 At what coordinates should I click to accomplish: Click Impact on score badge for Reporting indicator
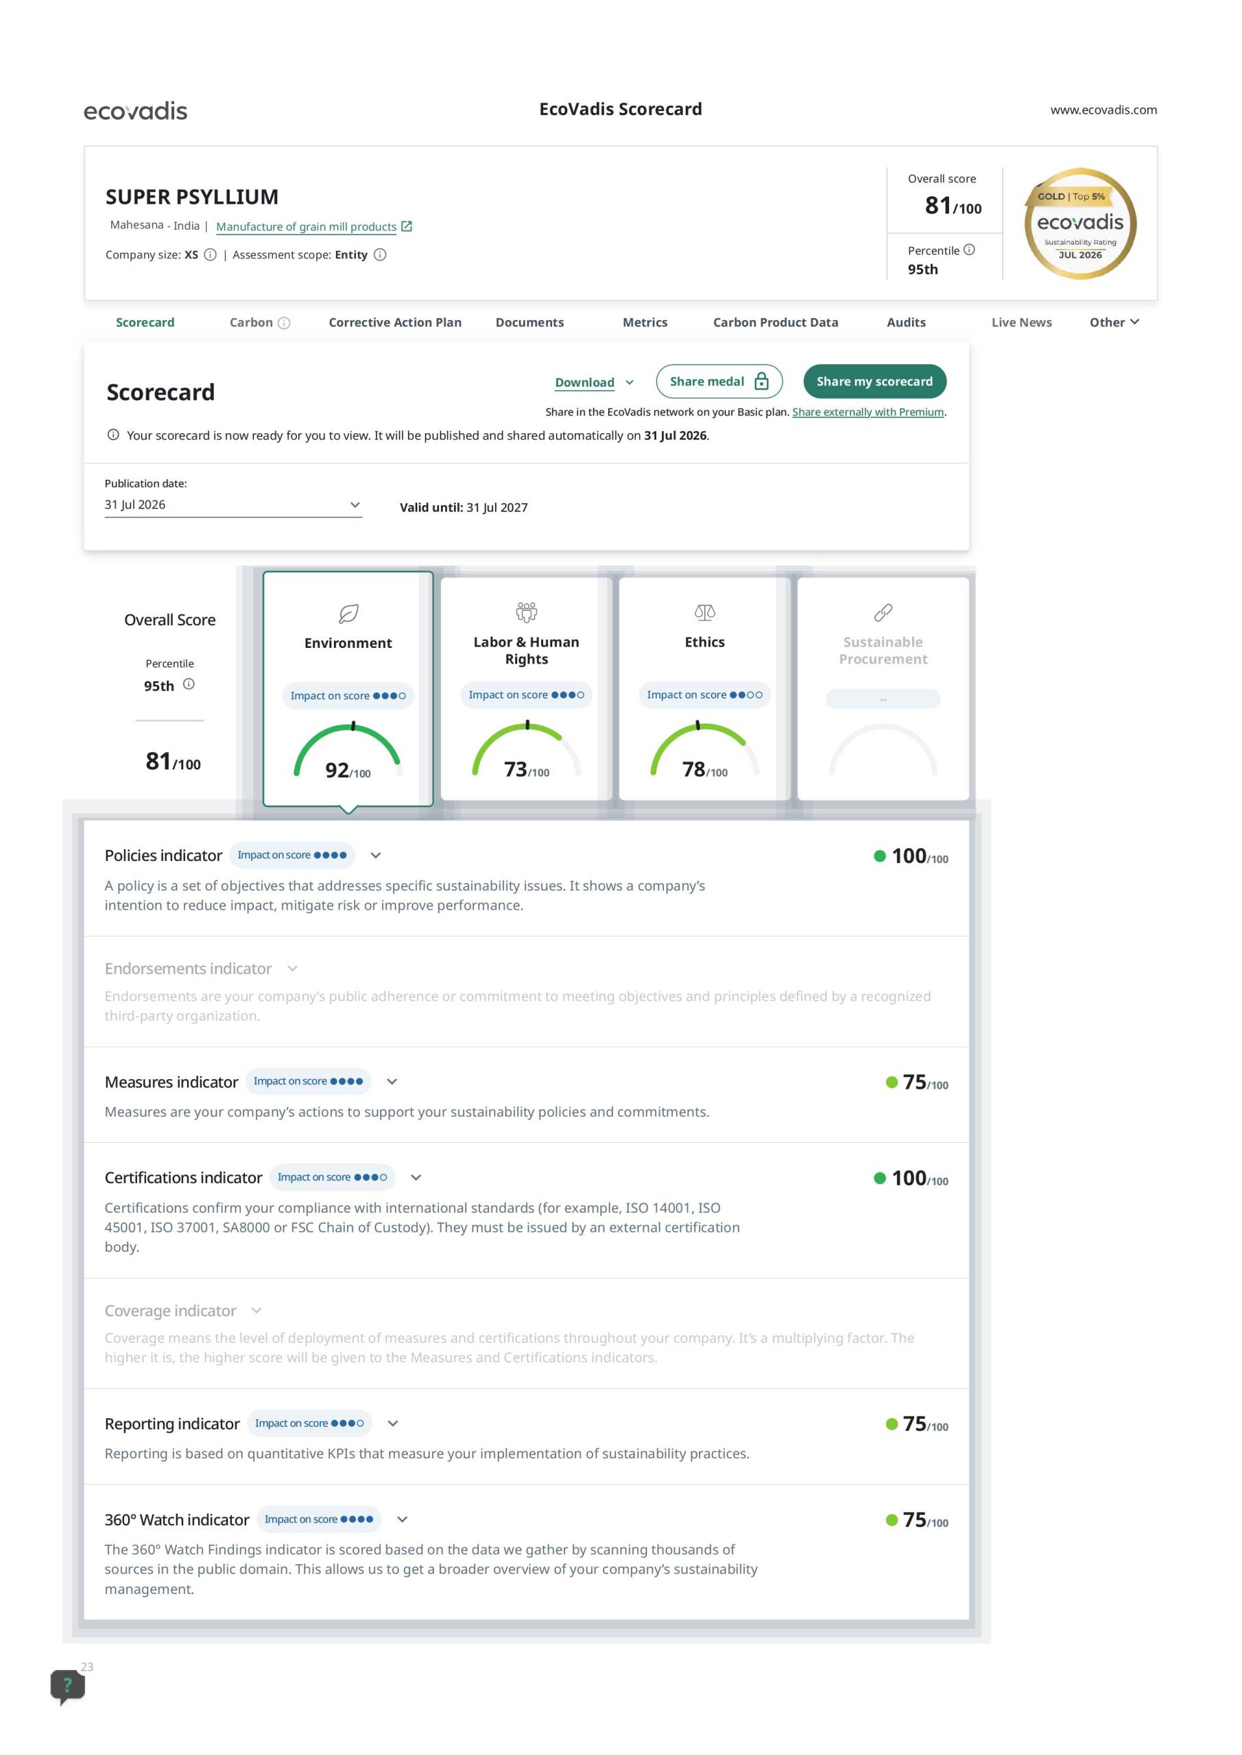click(310, 1423)
